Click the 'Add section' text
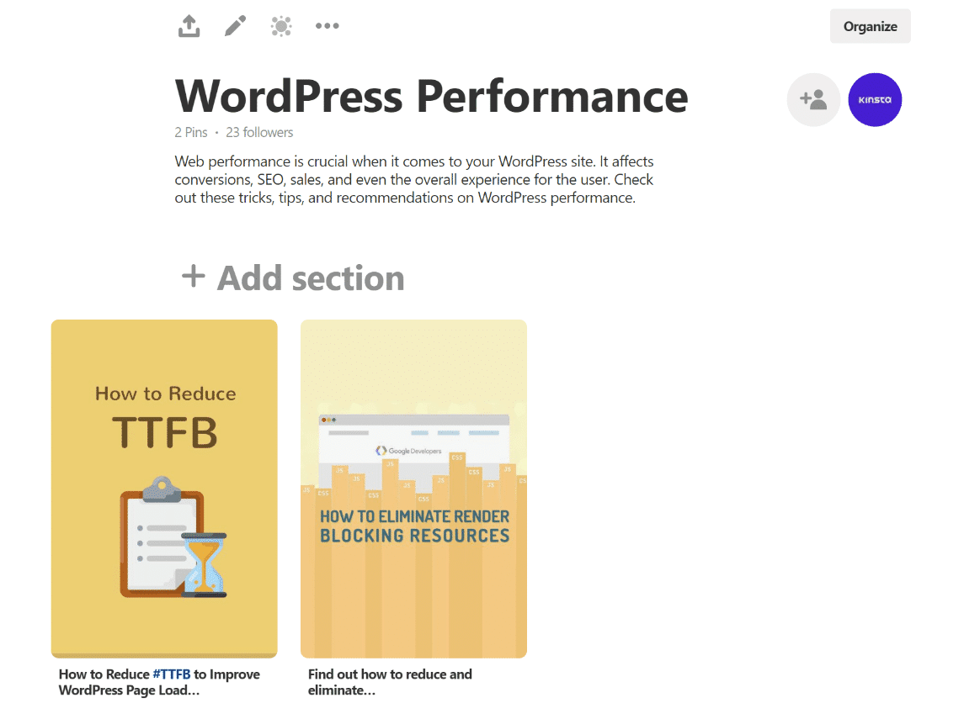This screenshot has height=719, width=964. pos(311,278)
